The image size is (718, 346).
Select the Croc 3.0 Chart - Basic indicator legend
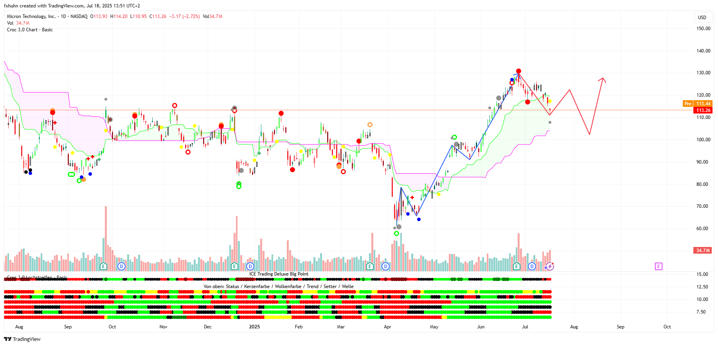click(30, 30)
